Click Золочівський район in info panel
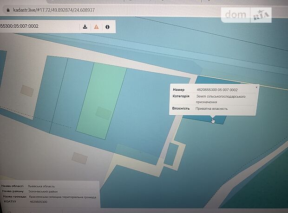 (42, 192)
